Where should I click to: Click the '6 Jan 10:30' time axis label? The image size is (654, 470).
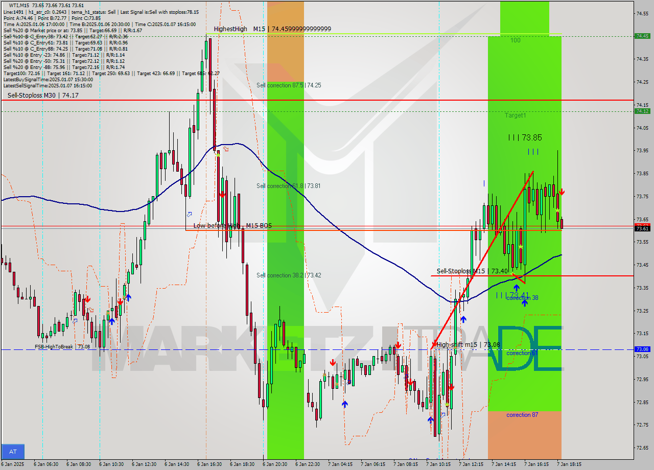(111, 464)
